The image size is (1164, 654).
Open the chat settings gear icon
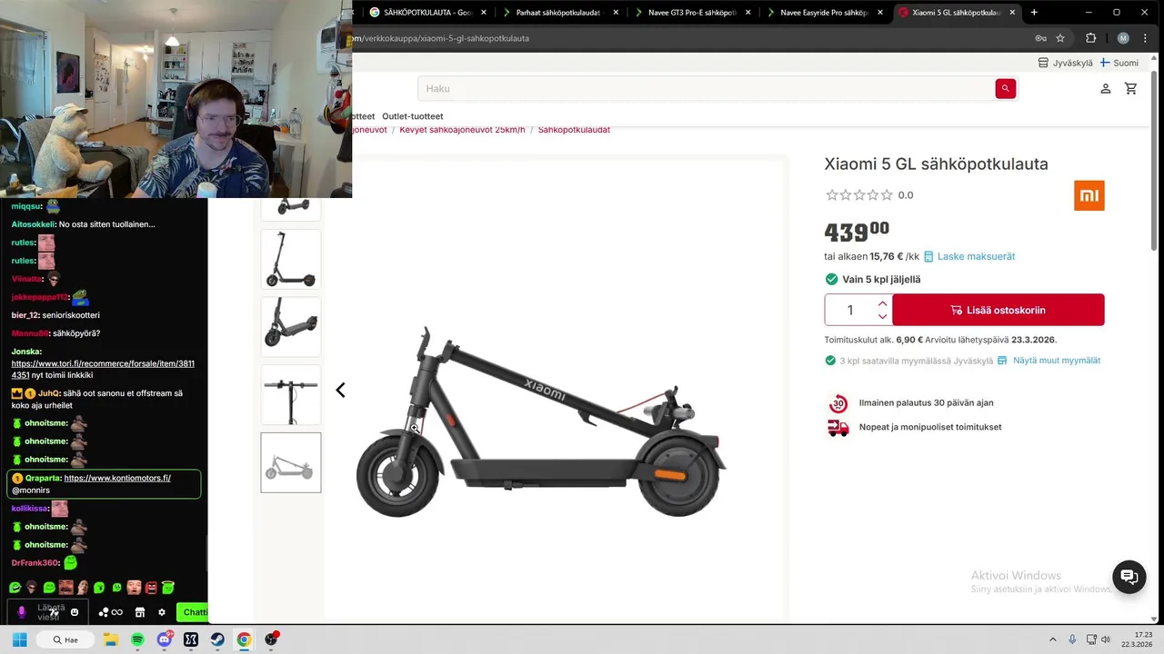(x=162, y=612)
